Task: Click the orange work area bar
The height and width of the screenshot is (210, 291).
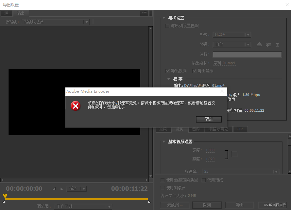Action: pos(76,199)
